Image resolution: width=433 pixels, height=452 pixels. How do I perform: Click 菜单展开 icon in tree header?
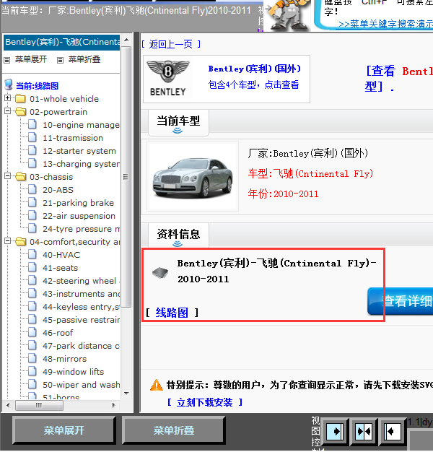(7, 60)
